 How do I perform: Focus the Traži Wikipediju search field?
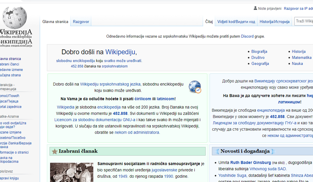(x=304, y=21)
